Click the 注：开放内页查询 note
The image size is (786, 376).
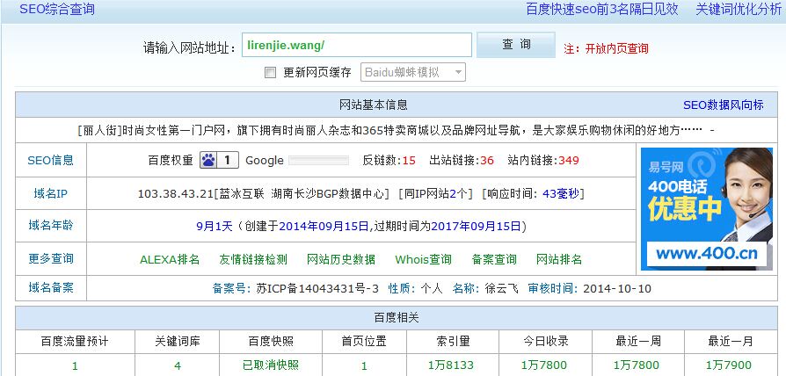coord(606,48)
